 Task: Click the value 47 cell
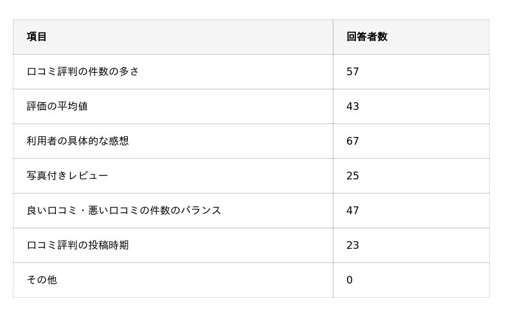(353, 210)
